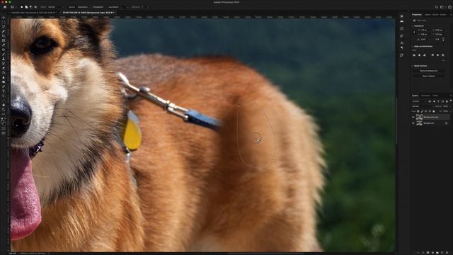Select the Quick Selection tool
Viewport: 453px width, 255px height.
point(4,31)
